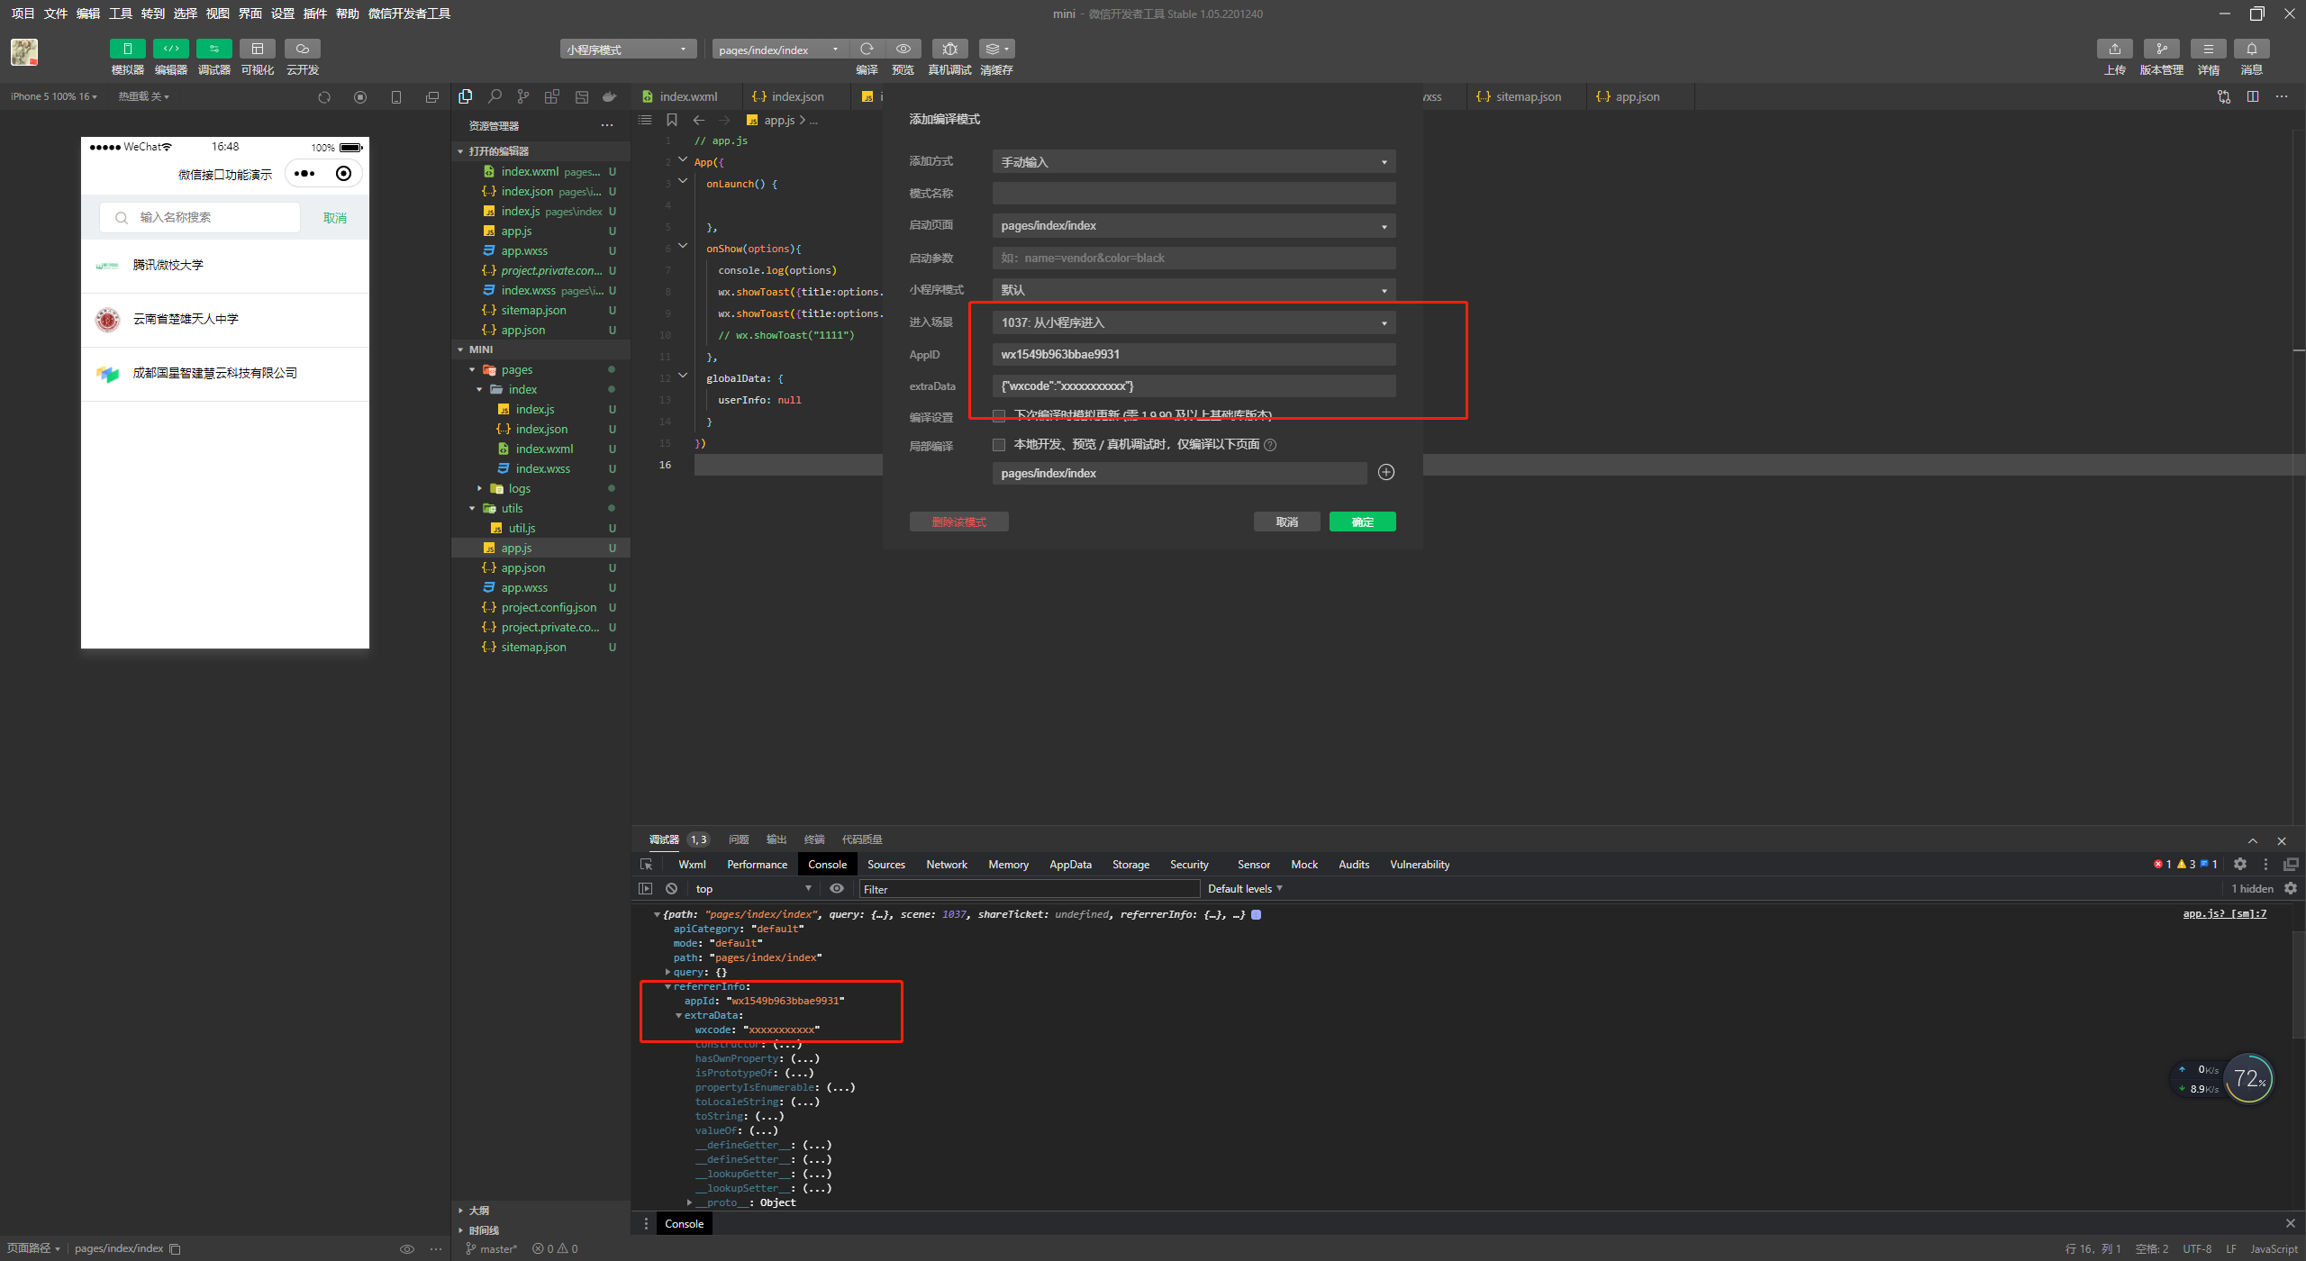Open app.js source link in console
The image size is (2306, 1261).
2225,914
